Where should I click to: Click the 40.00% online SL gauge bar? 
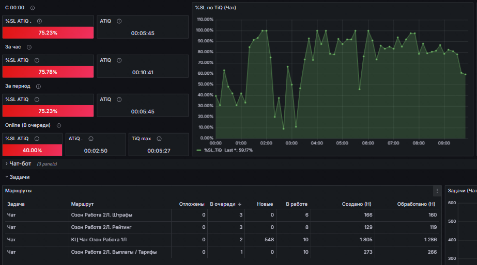(32, 150)
